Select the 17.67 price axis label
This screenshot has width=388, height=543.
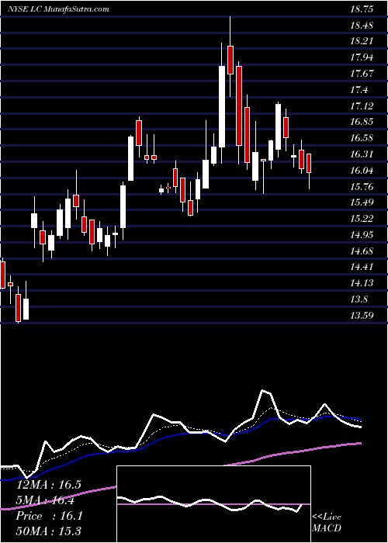(x=362, y=74)
